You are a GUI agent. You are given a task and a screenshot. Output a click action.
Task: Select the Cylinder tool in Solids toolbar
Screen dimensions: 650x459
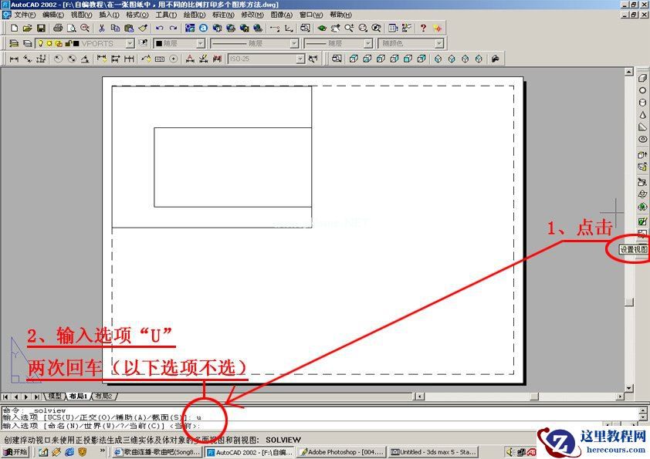pyautogui.click(x=642, y=103)
